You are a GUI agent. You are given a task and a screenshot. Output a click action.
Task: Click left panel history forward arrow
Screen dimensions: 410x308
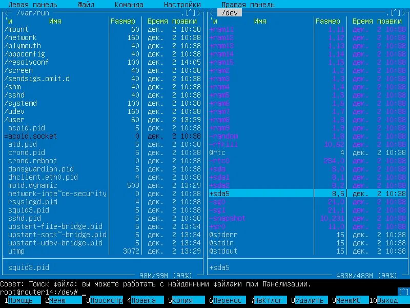point(198,13)
